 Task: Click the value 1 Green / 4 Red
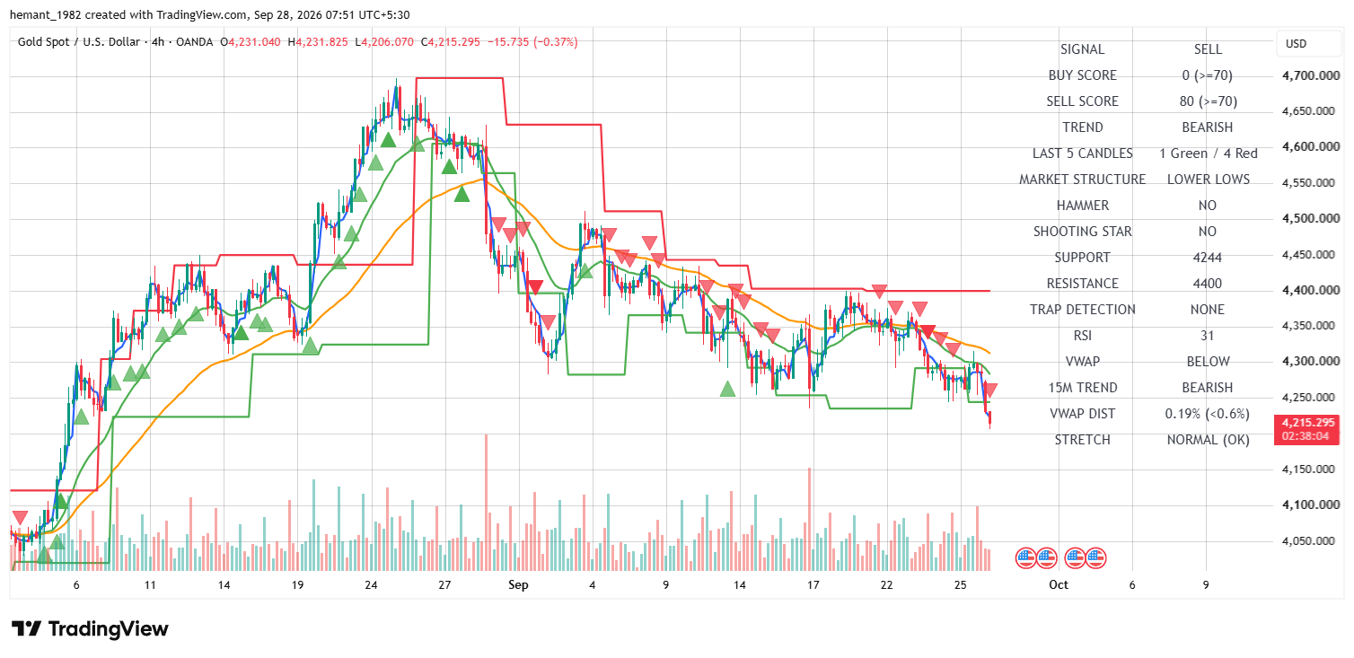(x=1208, y=154)
